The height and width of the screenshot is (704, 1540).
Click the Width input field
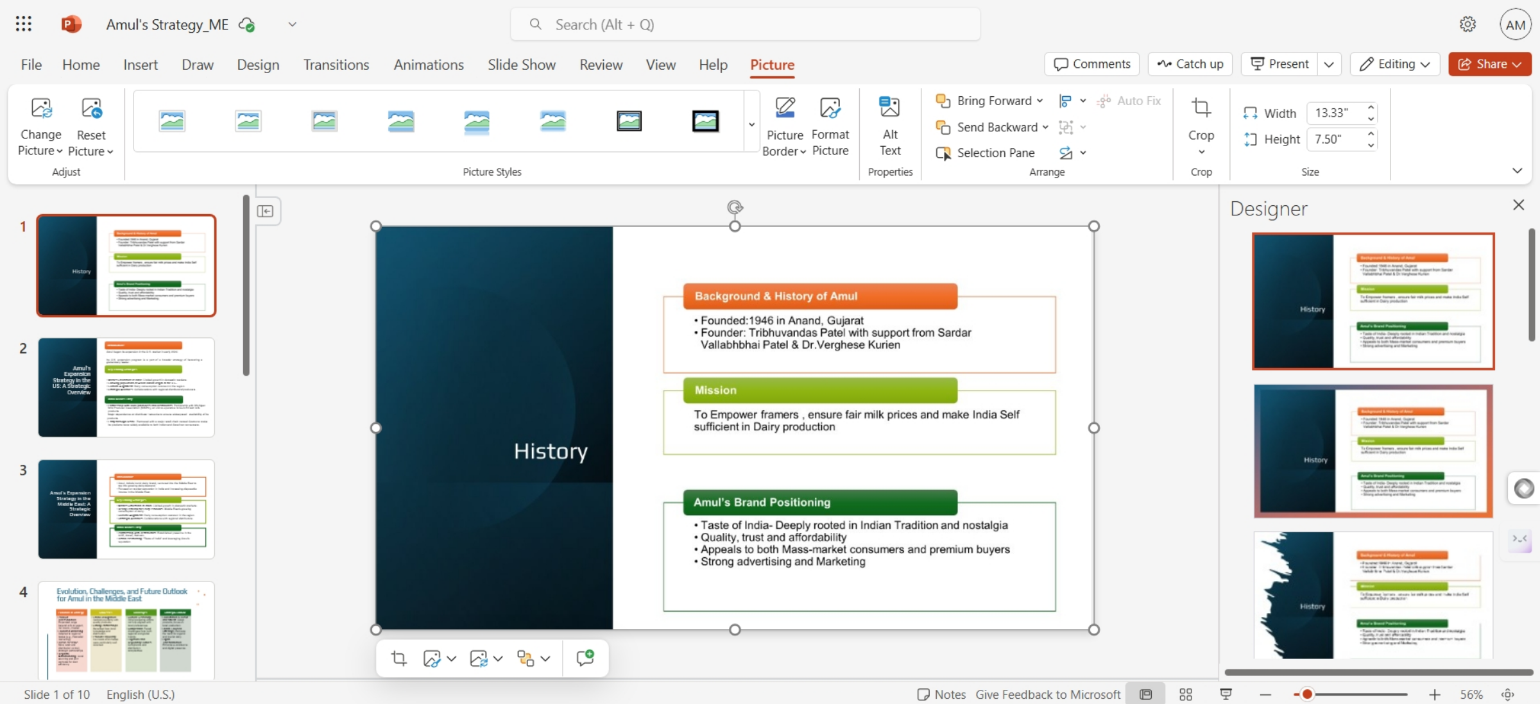click(x=1335, y=113)
